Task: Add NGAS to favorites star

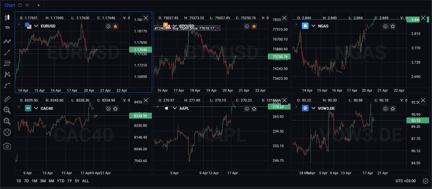Action: click(393, 26)
